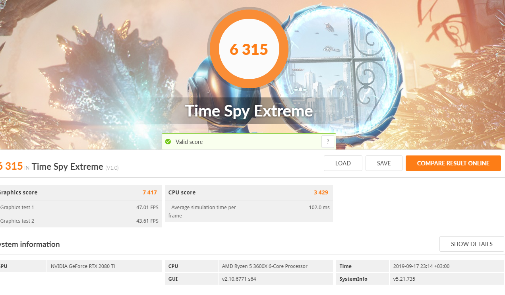Click the Graphics score header
Screen dimensions: 505x295
click(x=18, y=192)
